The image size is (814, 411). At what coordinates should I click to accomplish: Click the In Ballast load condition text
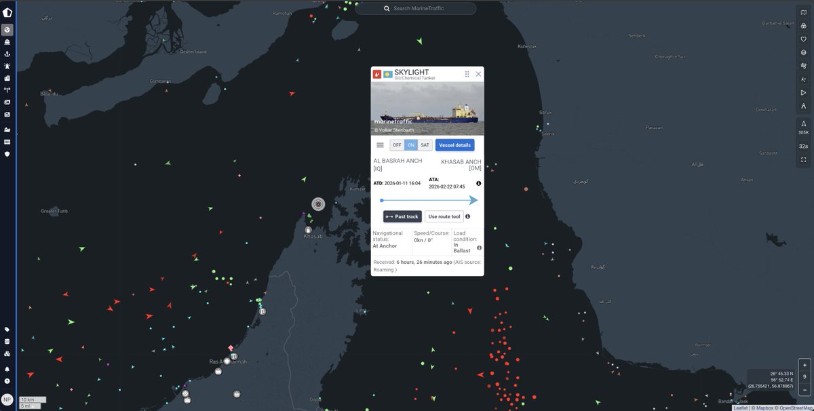point(462,248)
